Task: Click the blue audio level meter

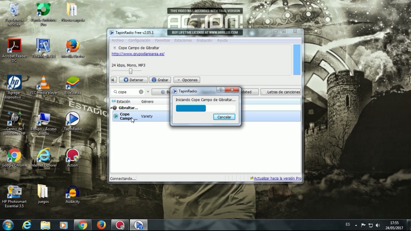Action: pyautogui.click(x=297, y=60)
